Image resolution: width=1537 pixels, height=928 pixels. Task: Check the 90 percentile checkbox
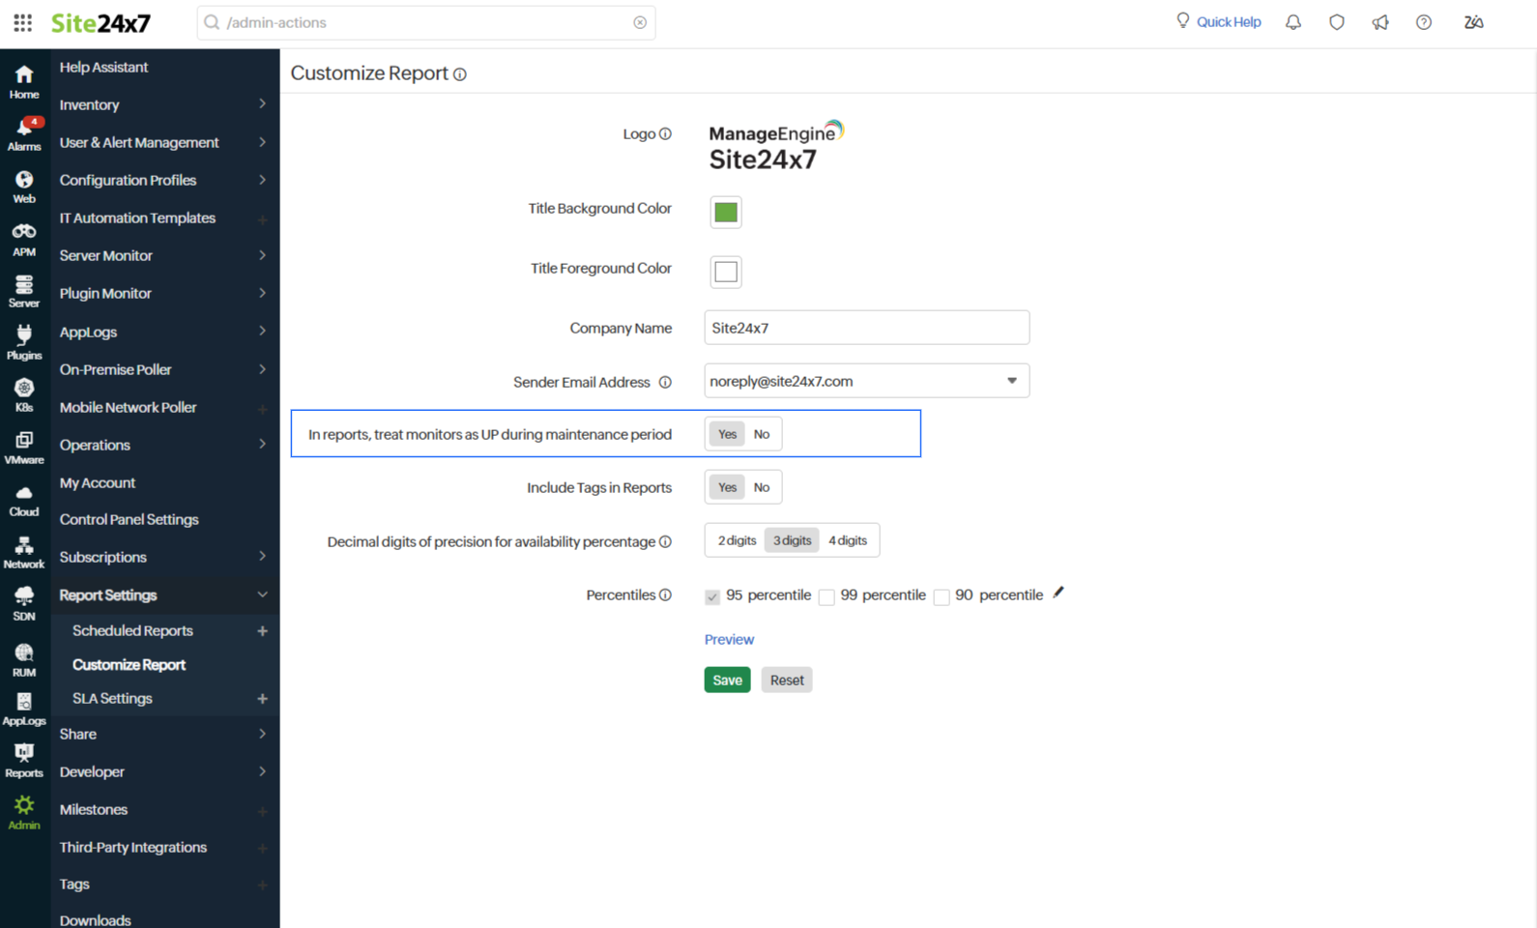click(x=942, y=597)
